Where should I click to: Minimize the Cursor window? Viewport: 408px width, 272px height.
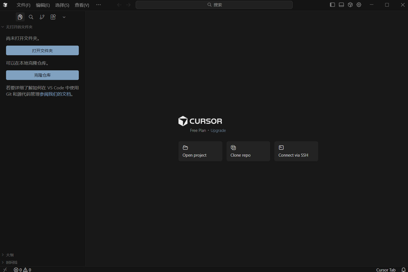(371, 5)
